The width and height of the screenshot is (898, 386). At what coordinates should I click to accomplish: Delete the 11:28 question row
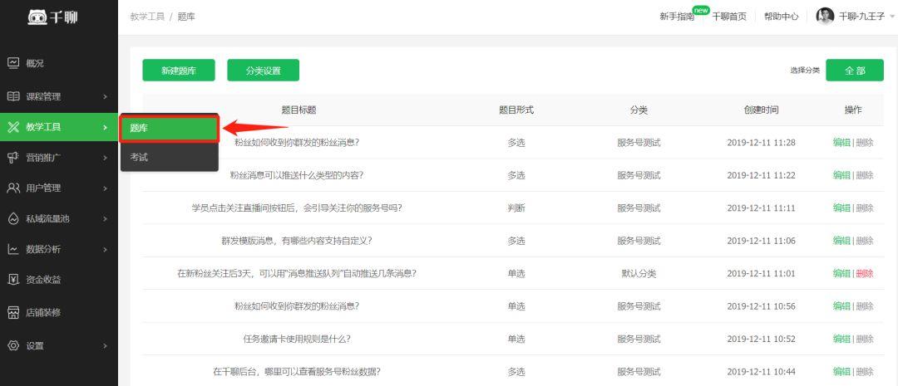865,143
